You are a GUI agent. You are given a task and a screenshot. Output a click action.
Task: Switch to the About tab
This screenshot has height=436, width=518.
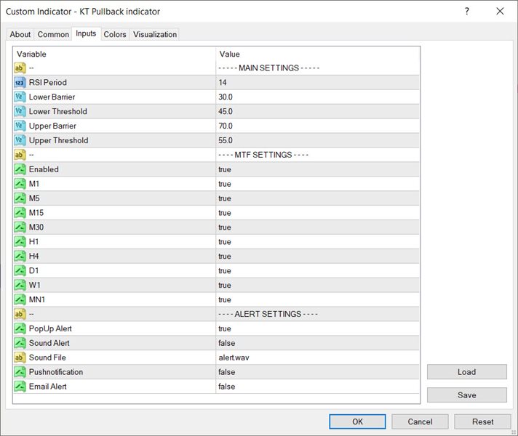[20, 34]
